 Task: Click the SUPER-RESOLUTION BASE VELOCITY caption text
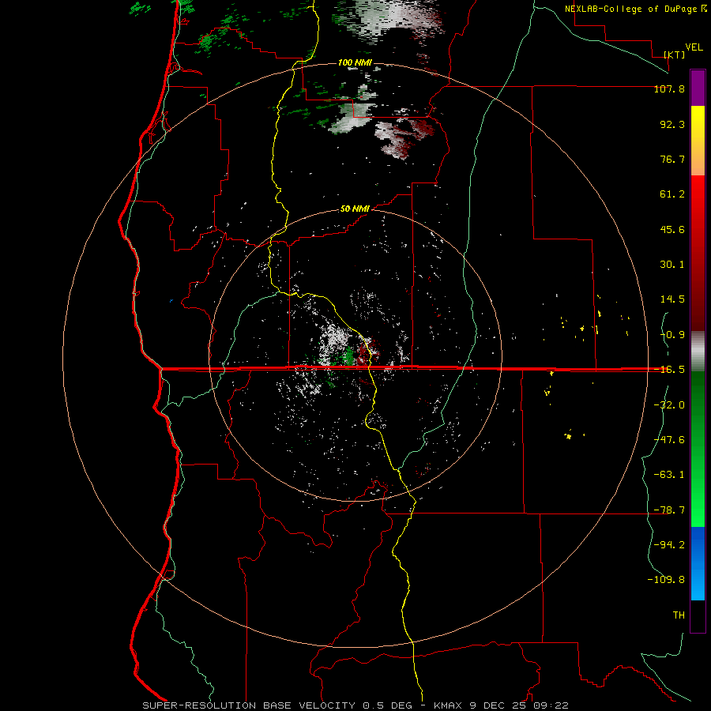pos(249,705)
